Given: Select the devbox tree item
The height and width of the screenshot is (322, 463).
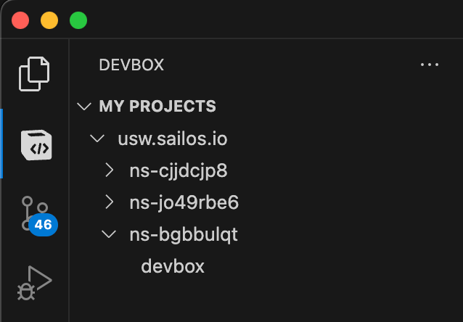Looking at the screenshot, I should click(x=173, y=266).
